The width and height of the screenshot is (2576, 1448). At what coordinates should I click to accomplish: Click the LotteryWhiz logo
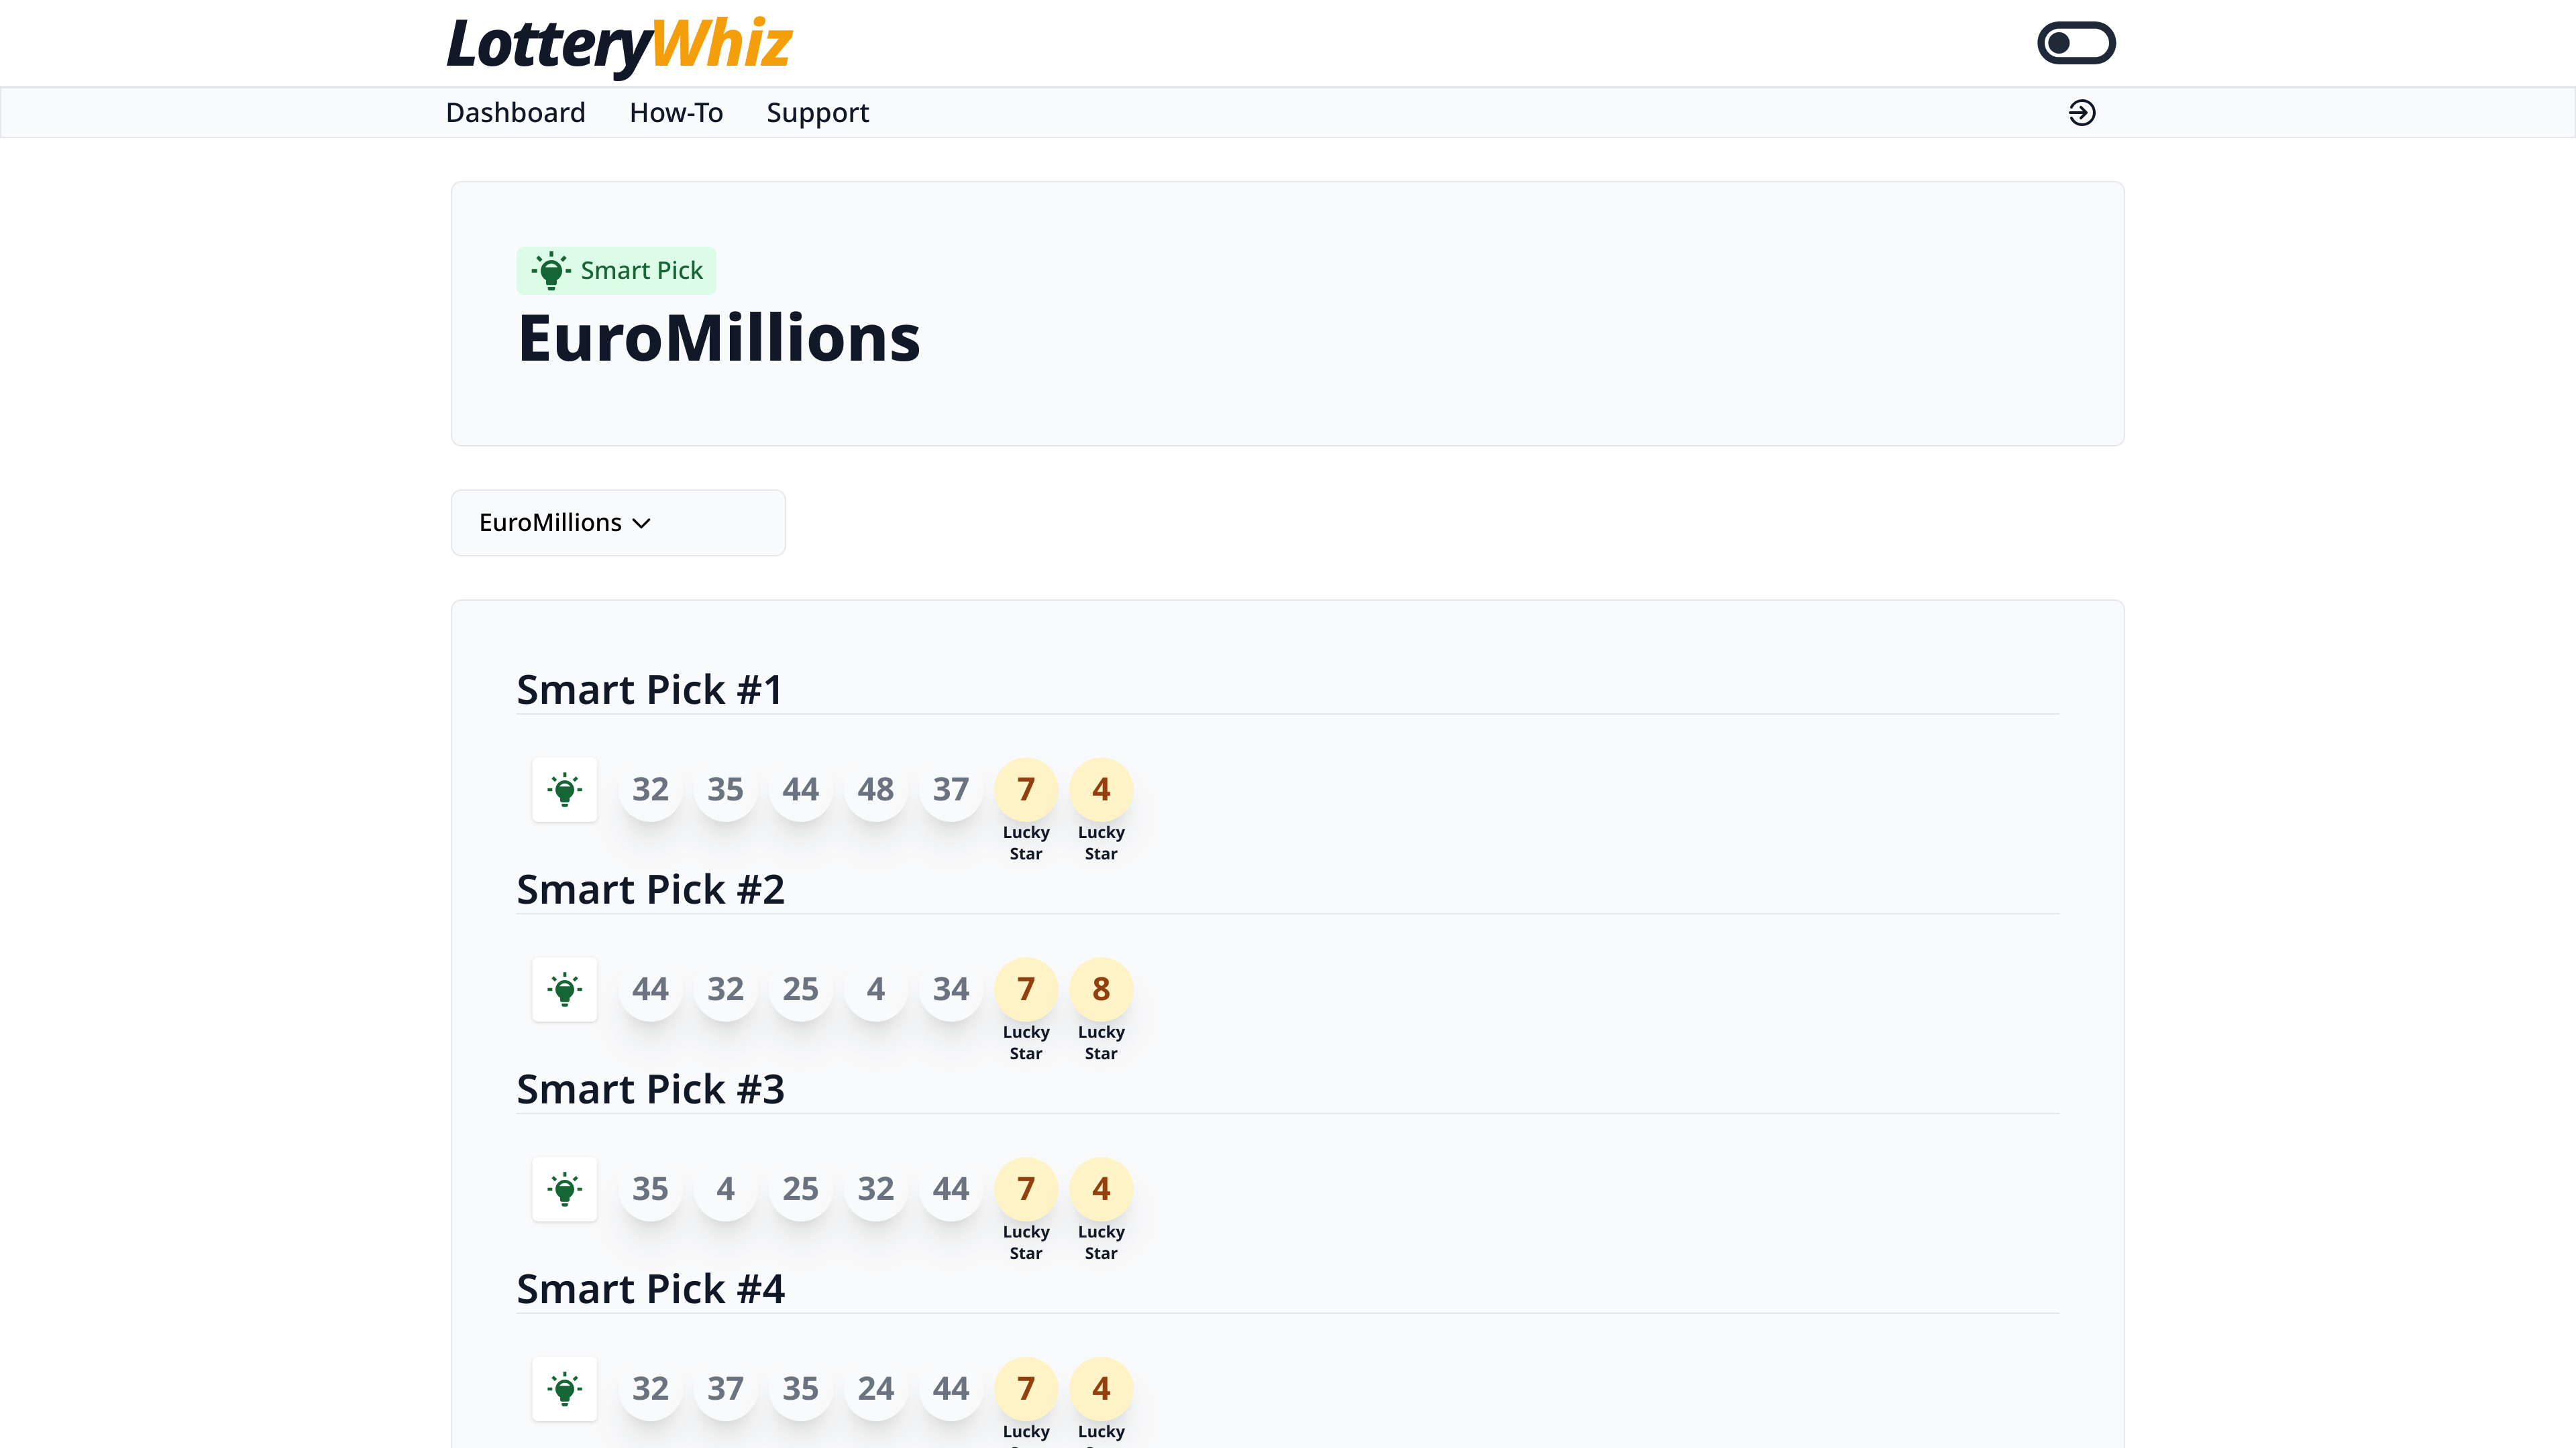point(619,45)
